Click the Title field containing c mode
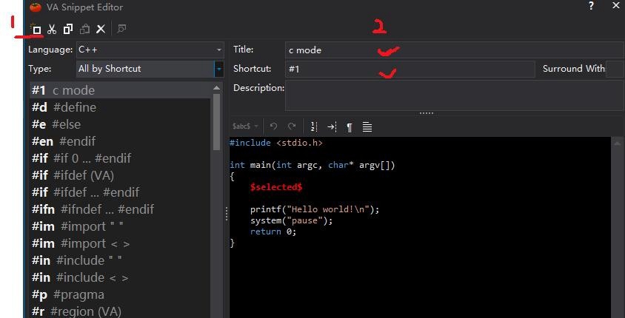 (x=454, y=50)
